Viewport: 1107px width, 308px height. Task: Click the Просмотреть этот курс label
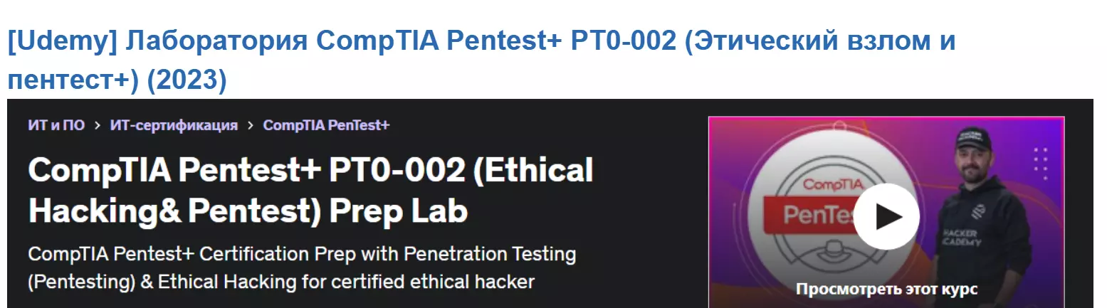click(886, 289)
